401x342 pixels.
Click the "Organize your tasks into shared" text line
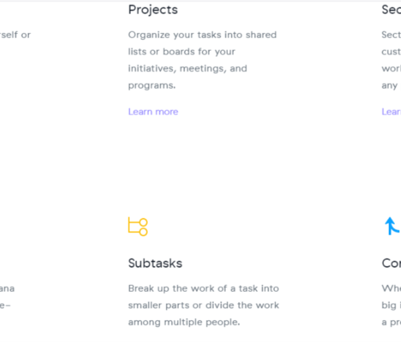click(x=203, y=35)
